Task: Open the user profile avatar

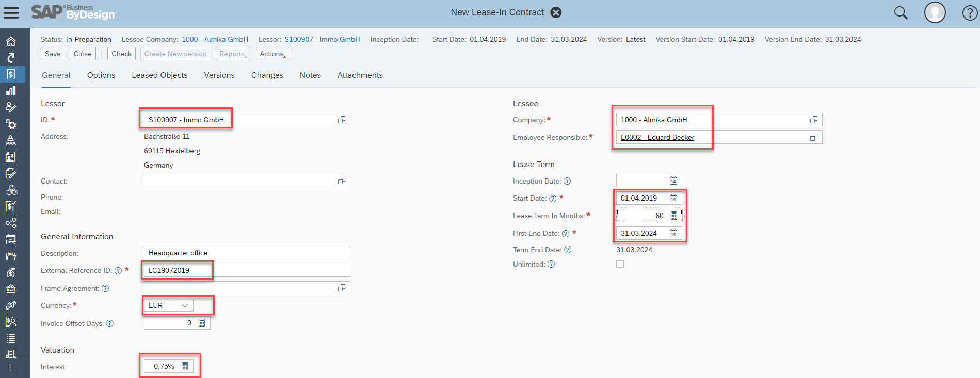Action: click(935, 12)
